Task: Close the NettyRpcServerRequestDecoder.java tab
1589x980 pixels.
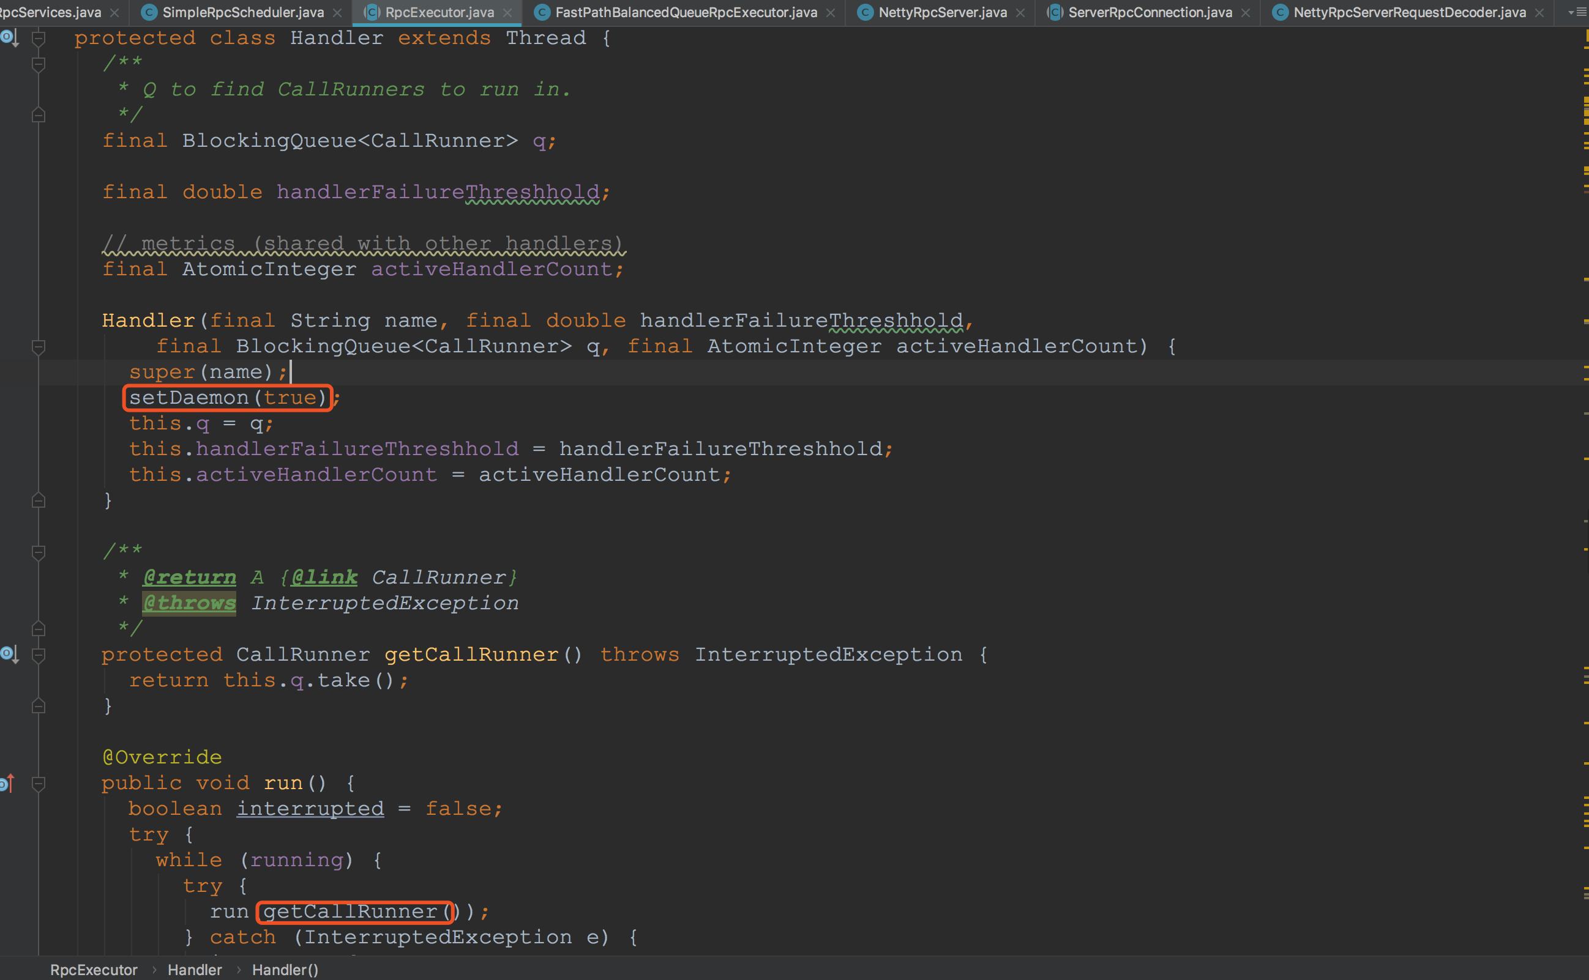Action: coord(1539,13)
